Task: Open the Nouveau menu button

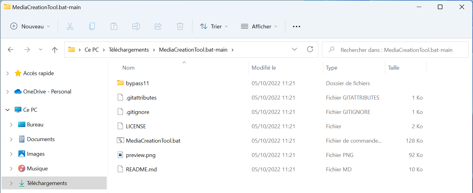Action: click(30, 27)
